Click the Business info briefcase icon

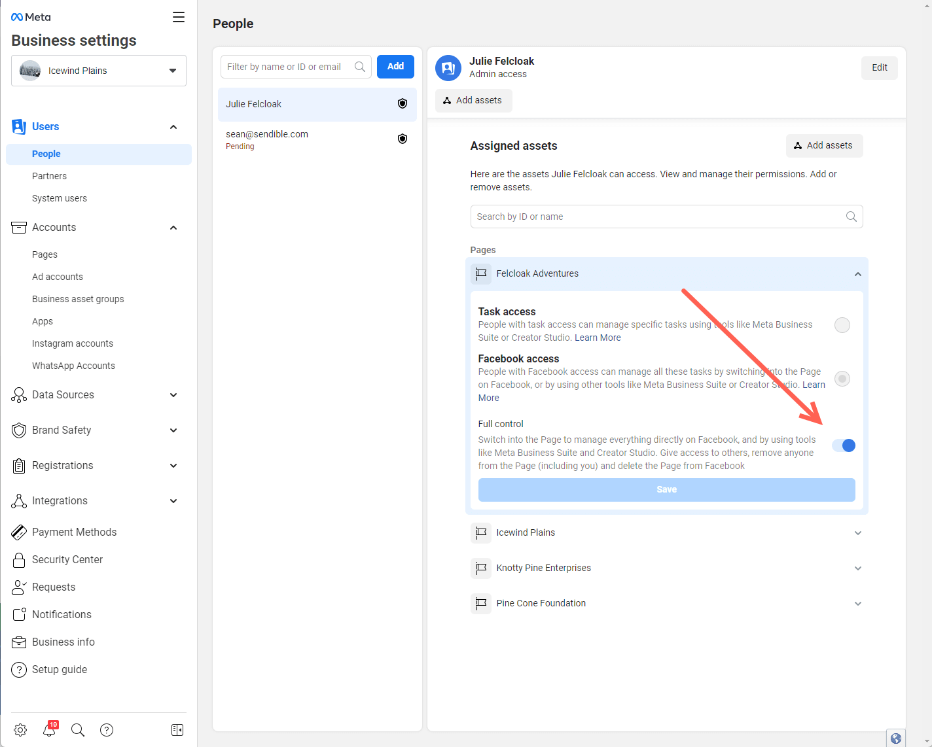[19, 642]
